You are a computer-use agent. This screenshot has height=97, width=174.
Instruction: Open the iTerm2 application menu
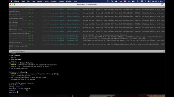pyautogui.click(x=17, y=1)
